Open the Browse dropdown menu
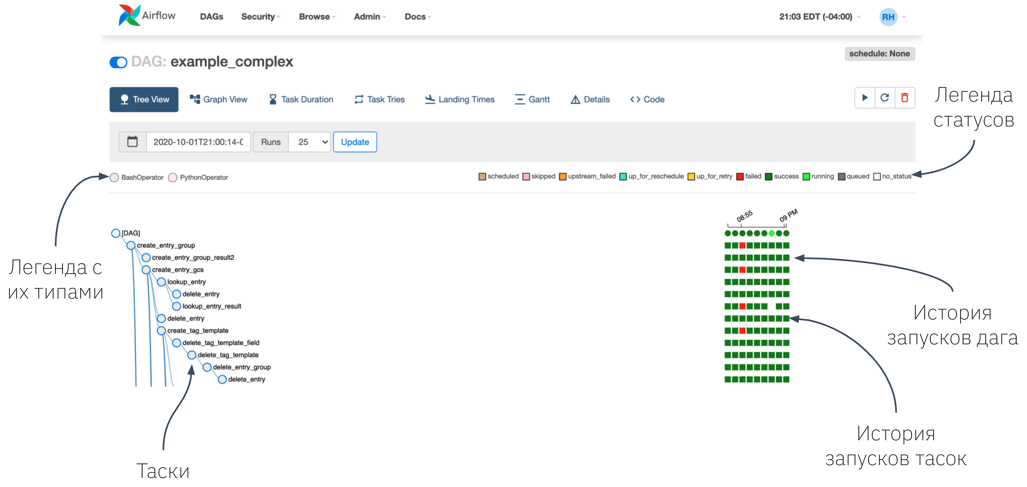This screenshot has width=1027, height=487. click(317, 17)
